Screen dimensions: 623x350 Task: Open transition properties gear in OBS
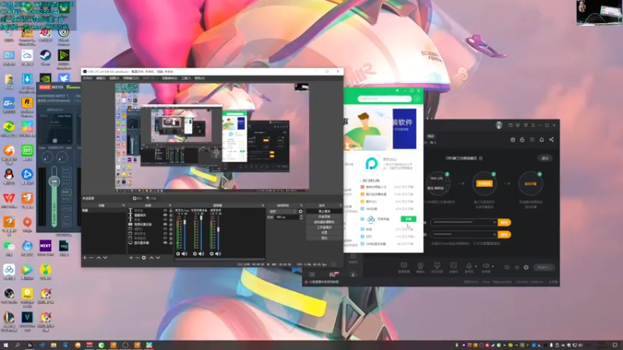pyautogui.click(x=301, y=212)
